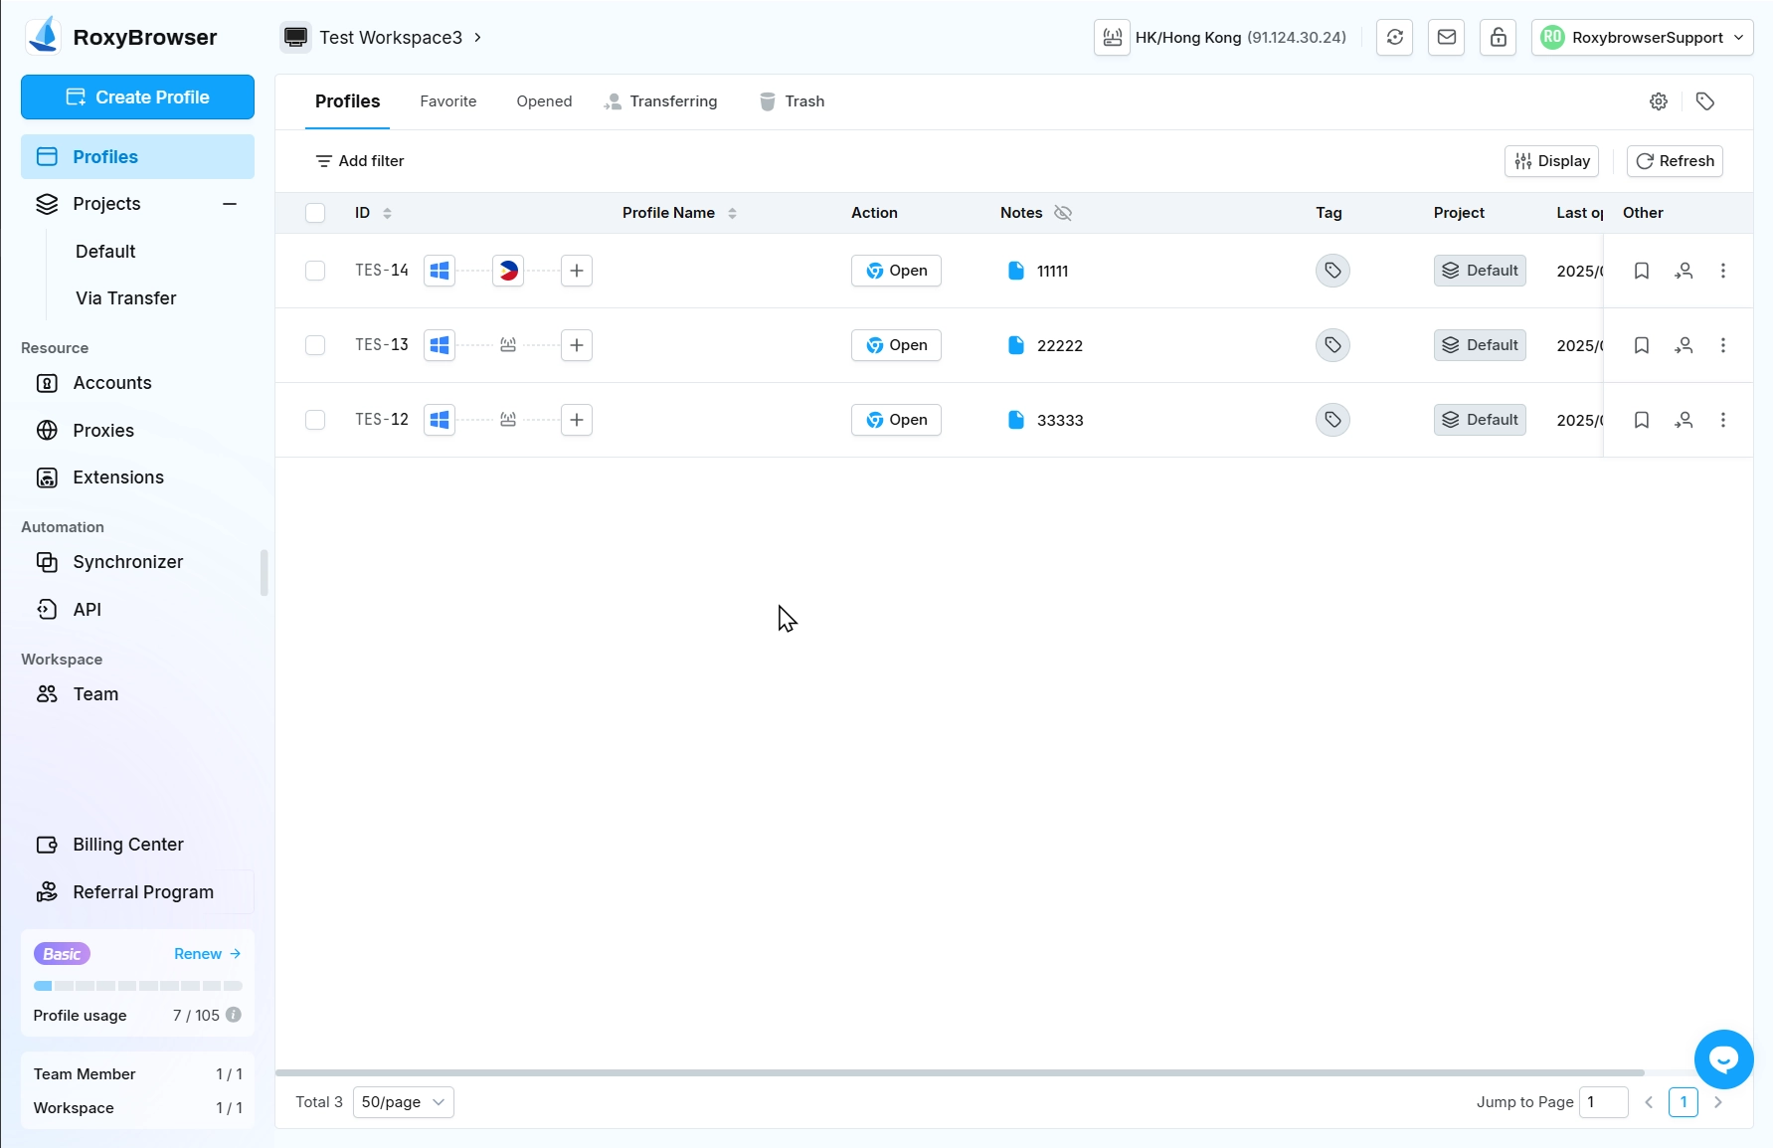Open the 50/page size dropdown
This screenshot has width=1773, height=1148.
click(403, 1102)
